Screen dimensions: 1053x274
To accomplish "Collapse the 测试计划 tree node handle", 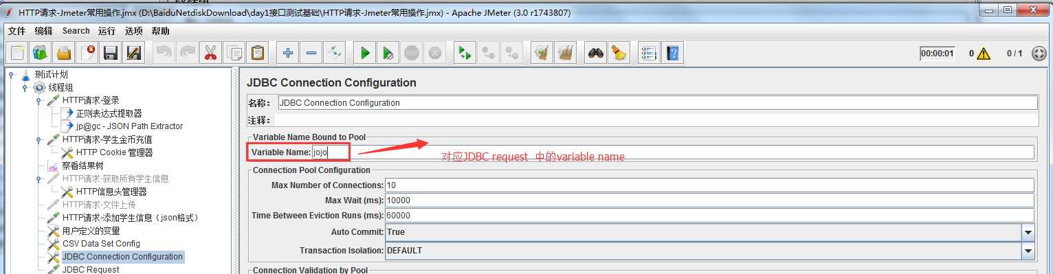I will (x=11, y=75).
